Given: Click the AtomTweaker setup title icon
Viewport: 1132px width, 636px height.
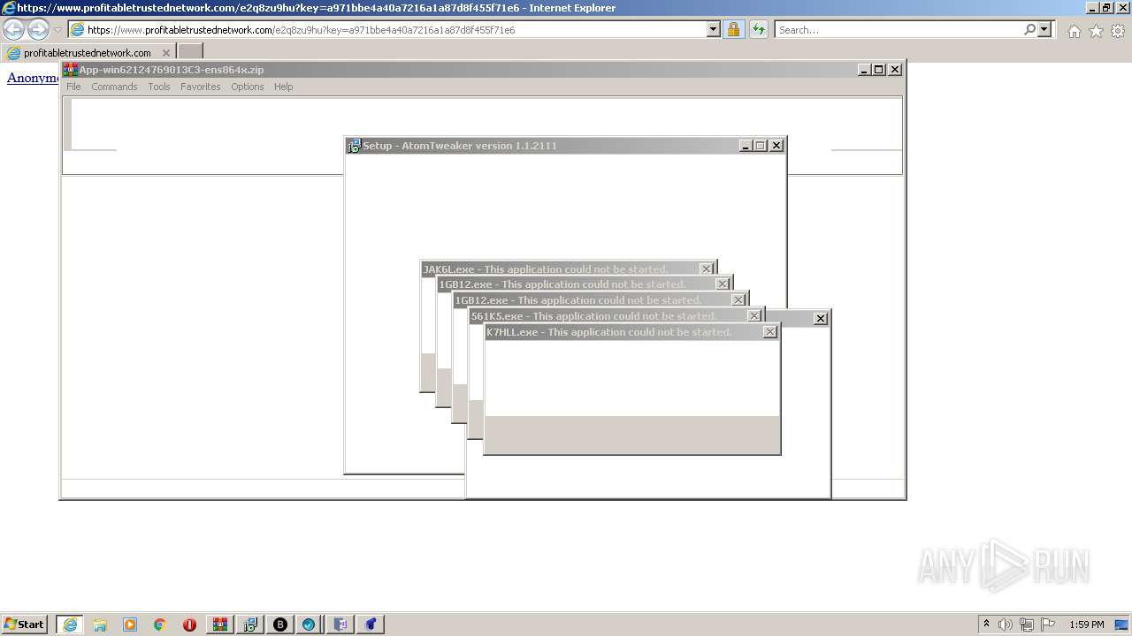Looking at the screenshot, I should [x=354, y=146].
